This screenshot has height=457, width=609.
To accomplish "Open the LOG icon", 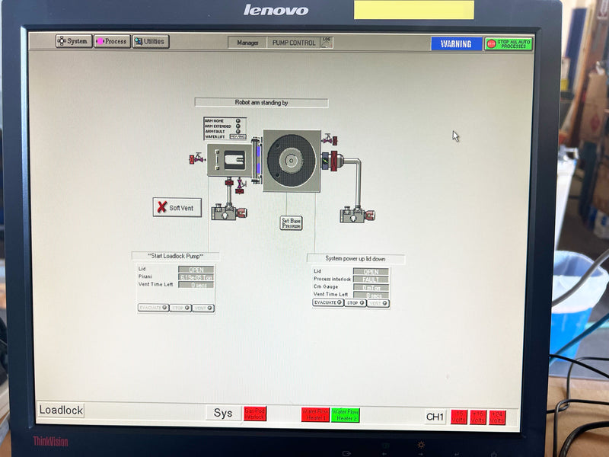I will 327,43.
